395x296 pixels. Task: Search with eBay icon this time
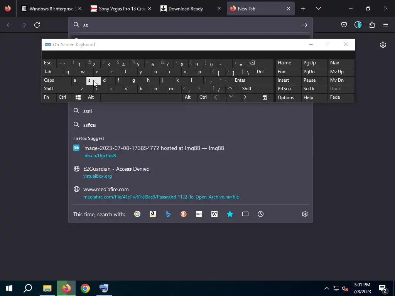pyautogui.click(x=199, y=214)
